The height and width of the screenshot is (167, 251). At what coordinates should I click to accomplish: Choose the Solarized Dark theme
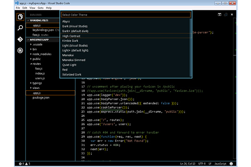point(72,74)
